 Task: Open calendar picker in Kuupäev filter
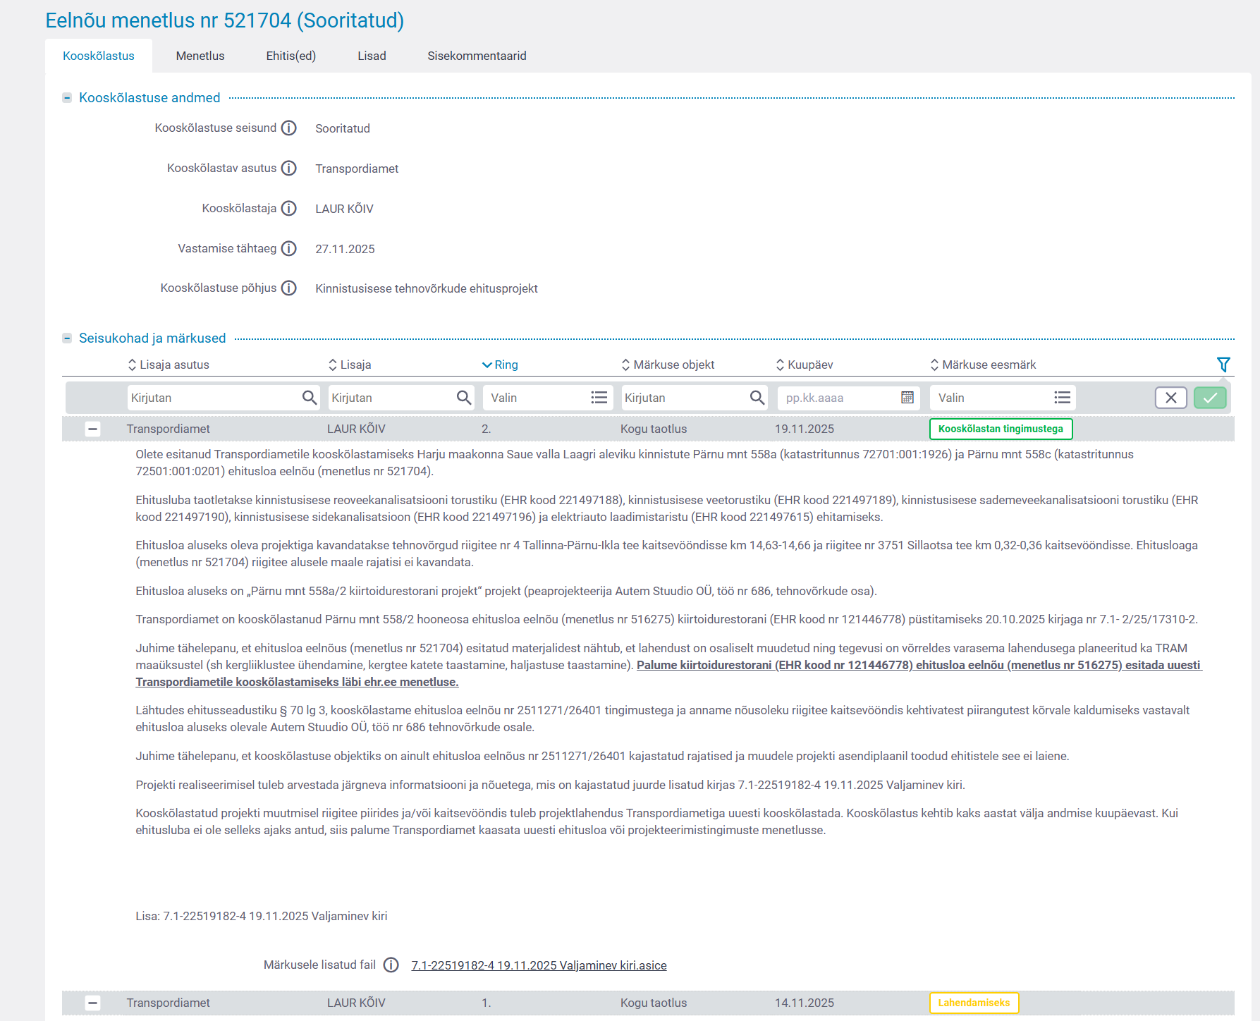click(x=907, y=398)
